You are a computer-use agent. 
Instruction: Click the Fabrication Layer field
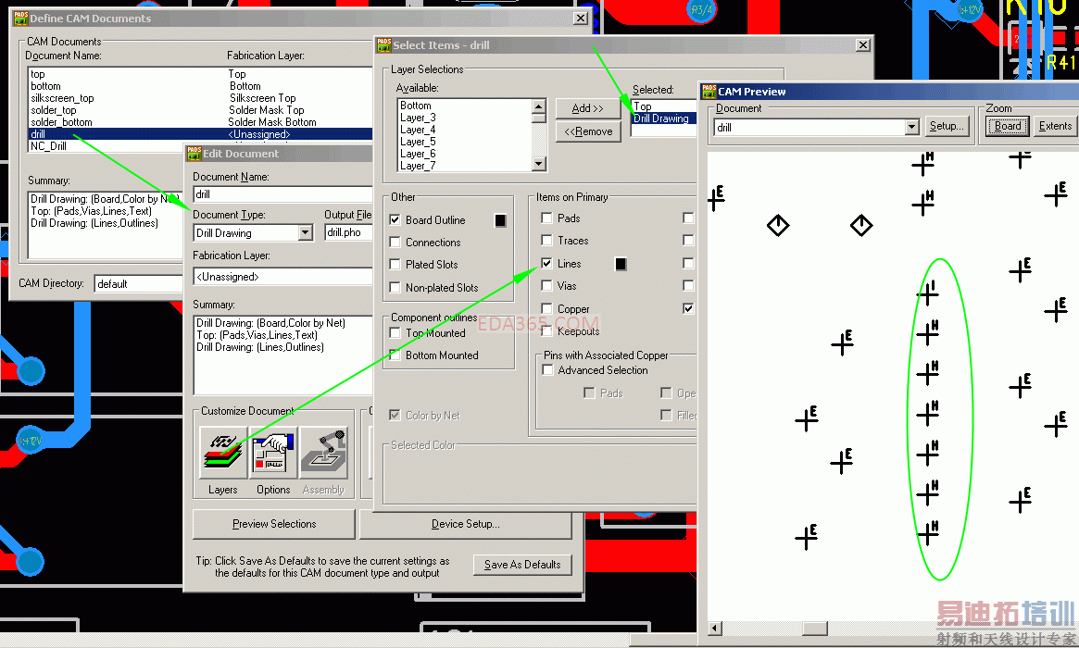(x=282, y=277)
